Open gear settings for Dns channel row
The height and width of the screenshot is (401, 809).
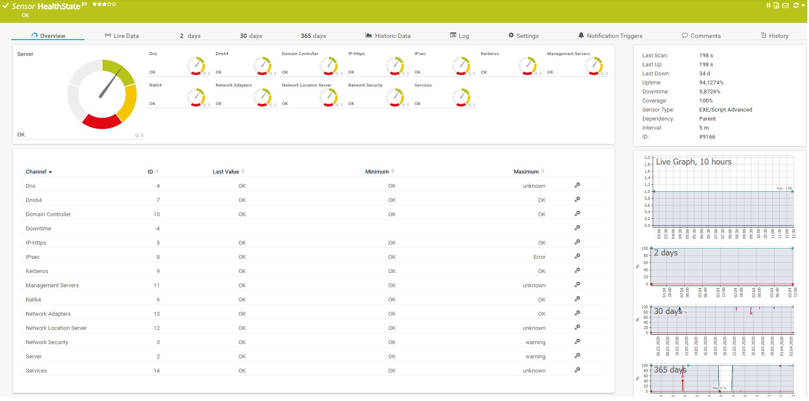point(577,185)
